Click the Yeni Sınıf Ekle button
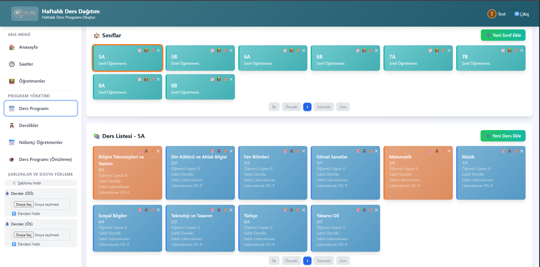The image size is (540, 267). [x=503, y=35]
